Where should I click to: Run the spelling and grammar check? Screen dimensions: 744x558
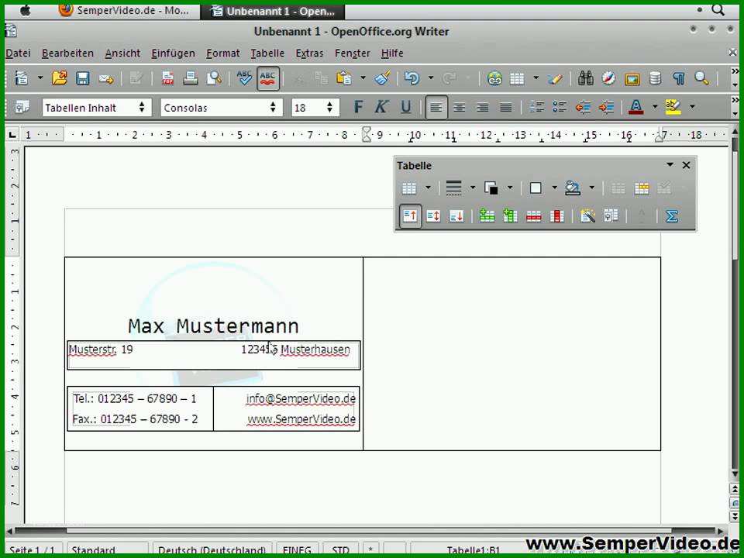(x=244, y=77)
